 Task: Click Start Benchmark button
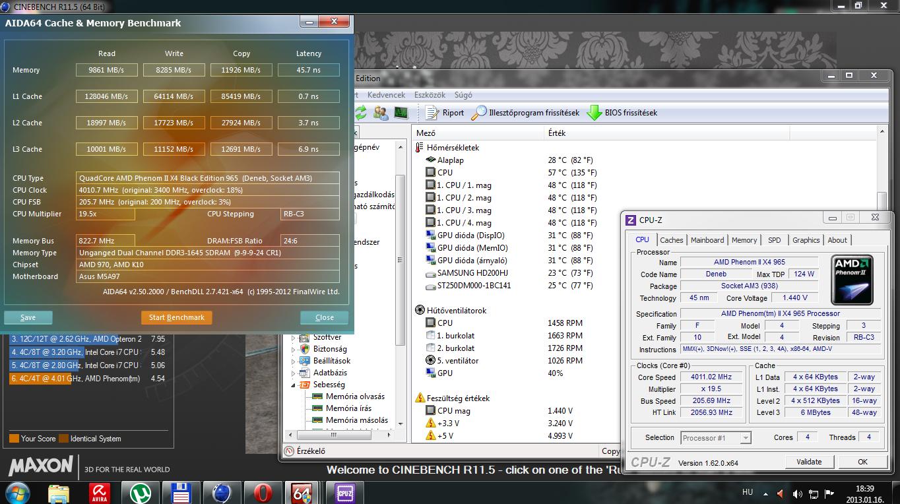click(x=176, y=317)
